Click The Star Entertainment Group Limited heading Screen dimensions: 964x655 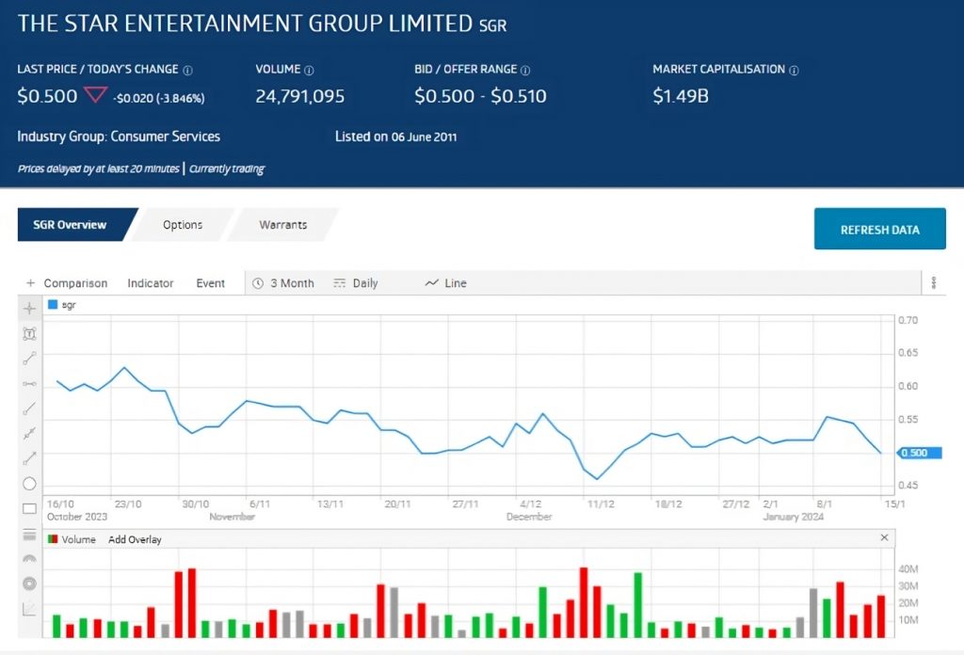pos(245,24)
